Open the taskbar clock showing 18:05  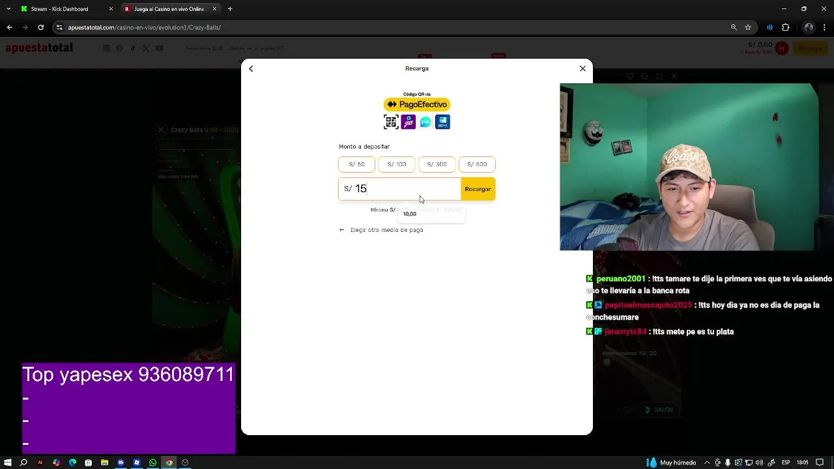[802, 462]
